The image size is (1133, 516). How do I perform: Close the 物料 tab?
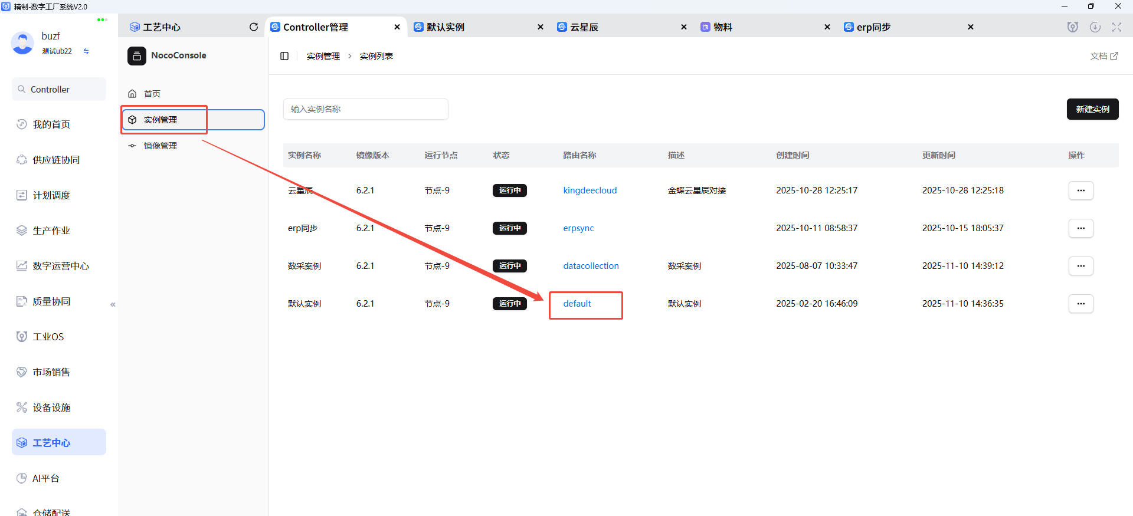pos(827,27)
